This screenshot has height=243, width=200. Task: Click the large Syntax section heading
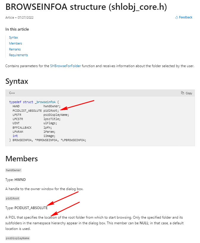click(17, 81)
